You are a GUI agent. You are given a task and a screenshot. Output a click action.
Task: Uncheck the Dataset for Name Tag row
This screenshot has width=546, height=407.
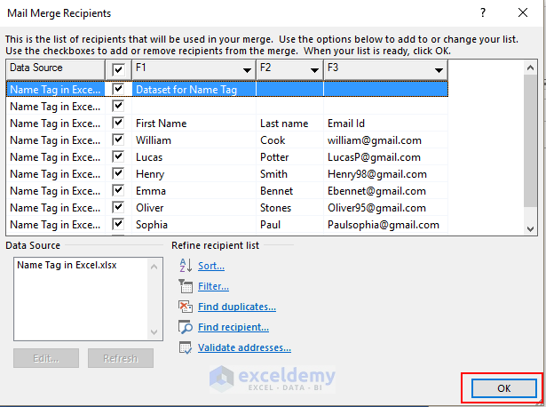tap(118, 89)
